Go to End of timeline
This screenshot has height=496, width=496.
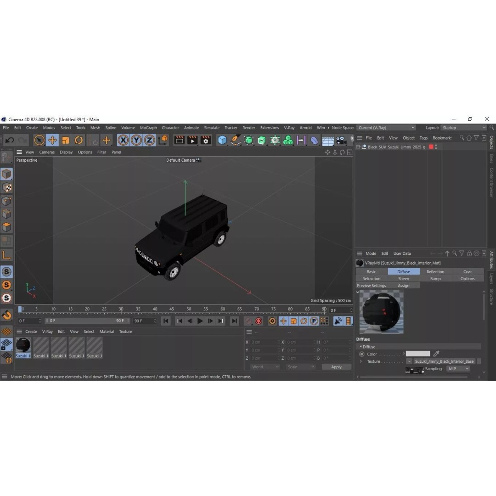[x=234, y=321]
